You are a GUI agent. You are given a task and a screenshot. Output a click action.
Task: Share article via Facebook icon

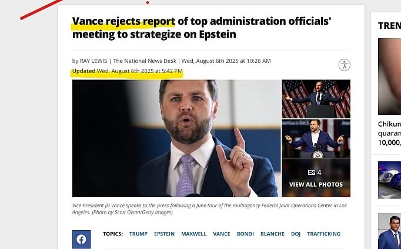click(x=81, y=240)
